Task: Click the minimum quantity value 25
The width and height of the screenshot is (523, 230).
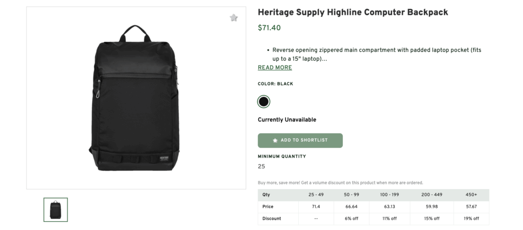Action: (x=261, y=166)
